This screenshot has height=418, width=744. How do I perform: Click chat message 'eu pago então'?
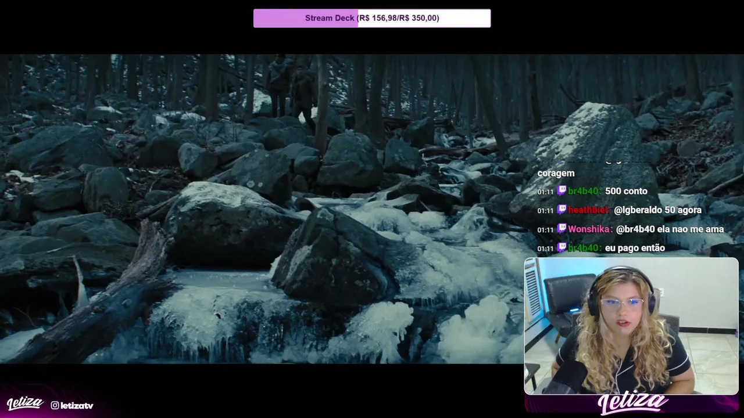[635, 248]
